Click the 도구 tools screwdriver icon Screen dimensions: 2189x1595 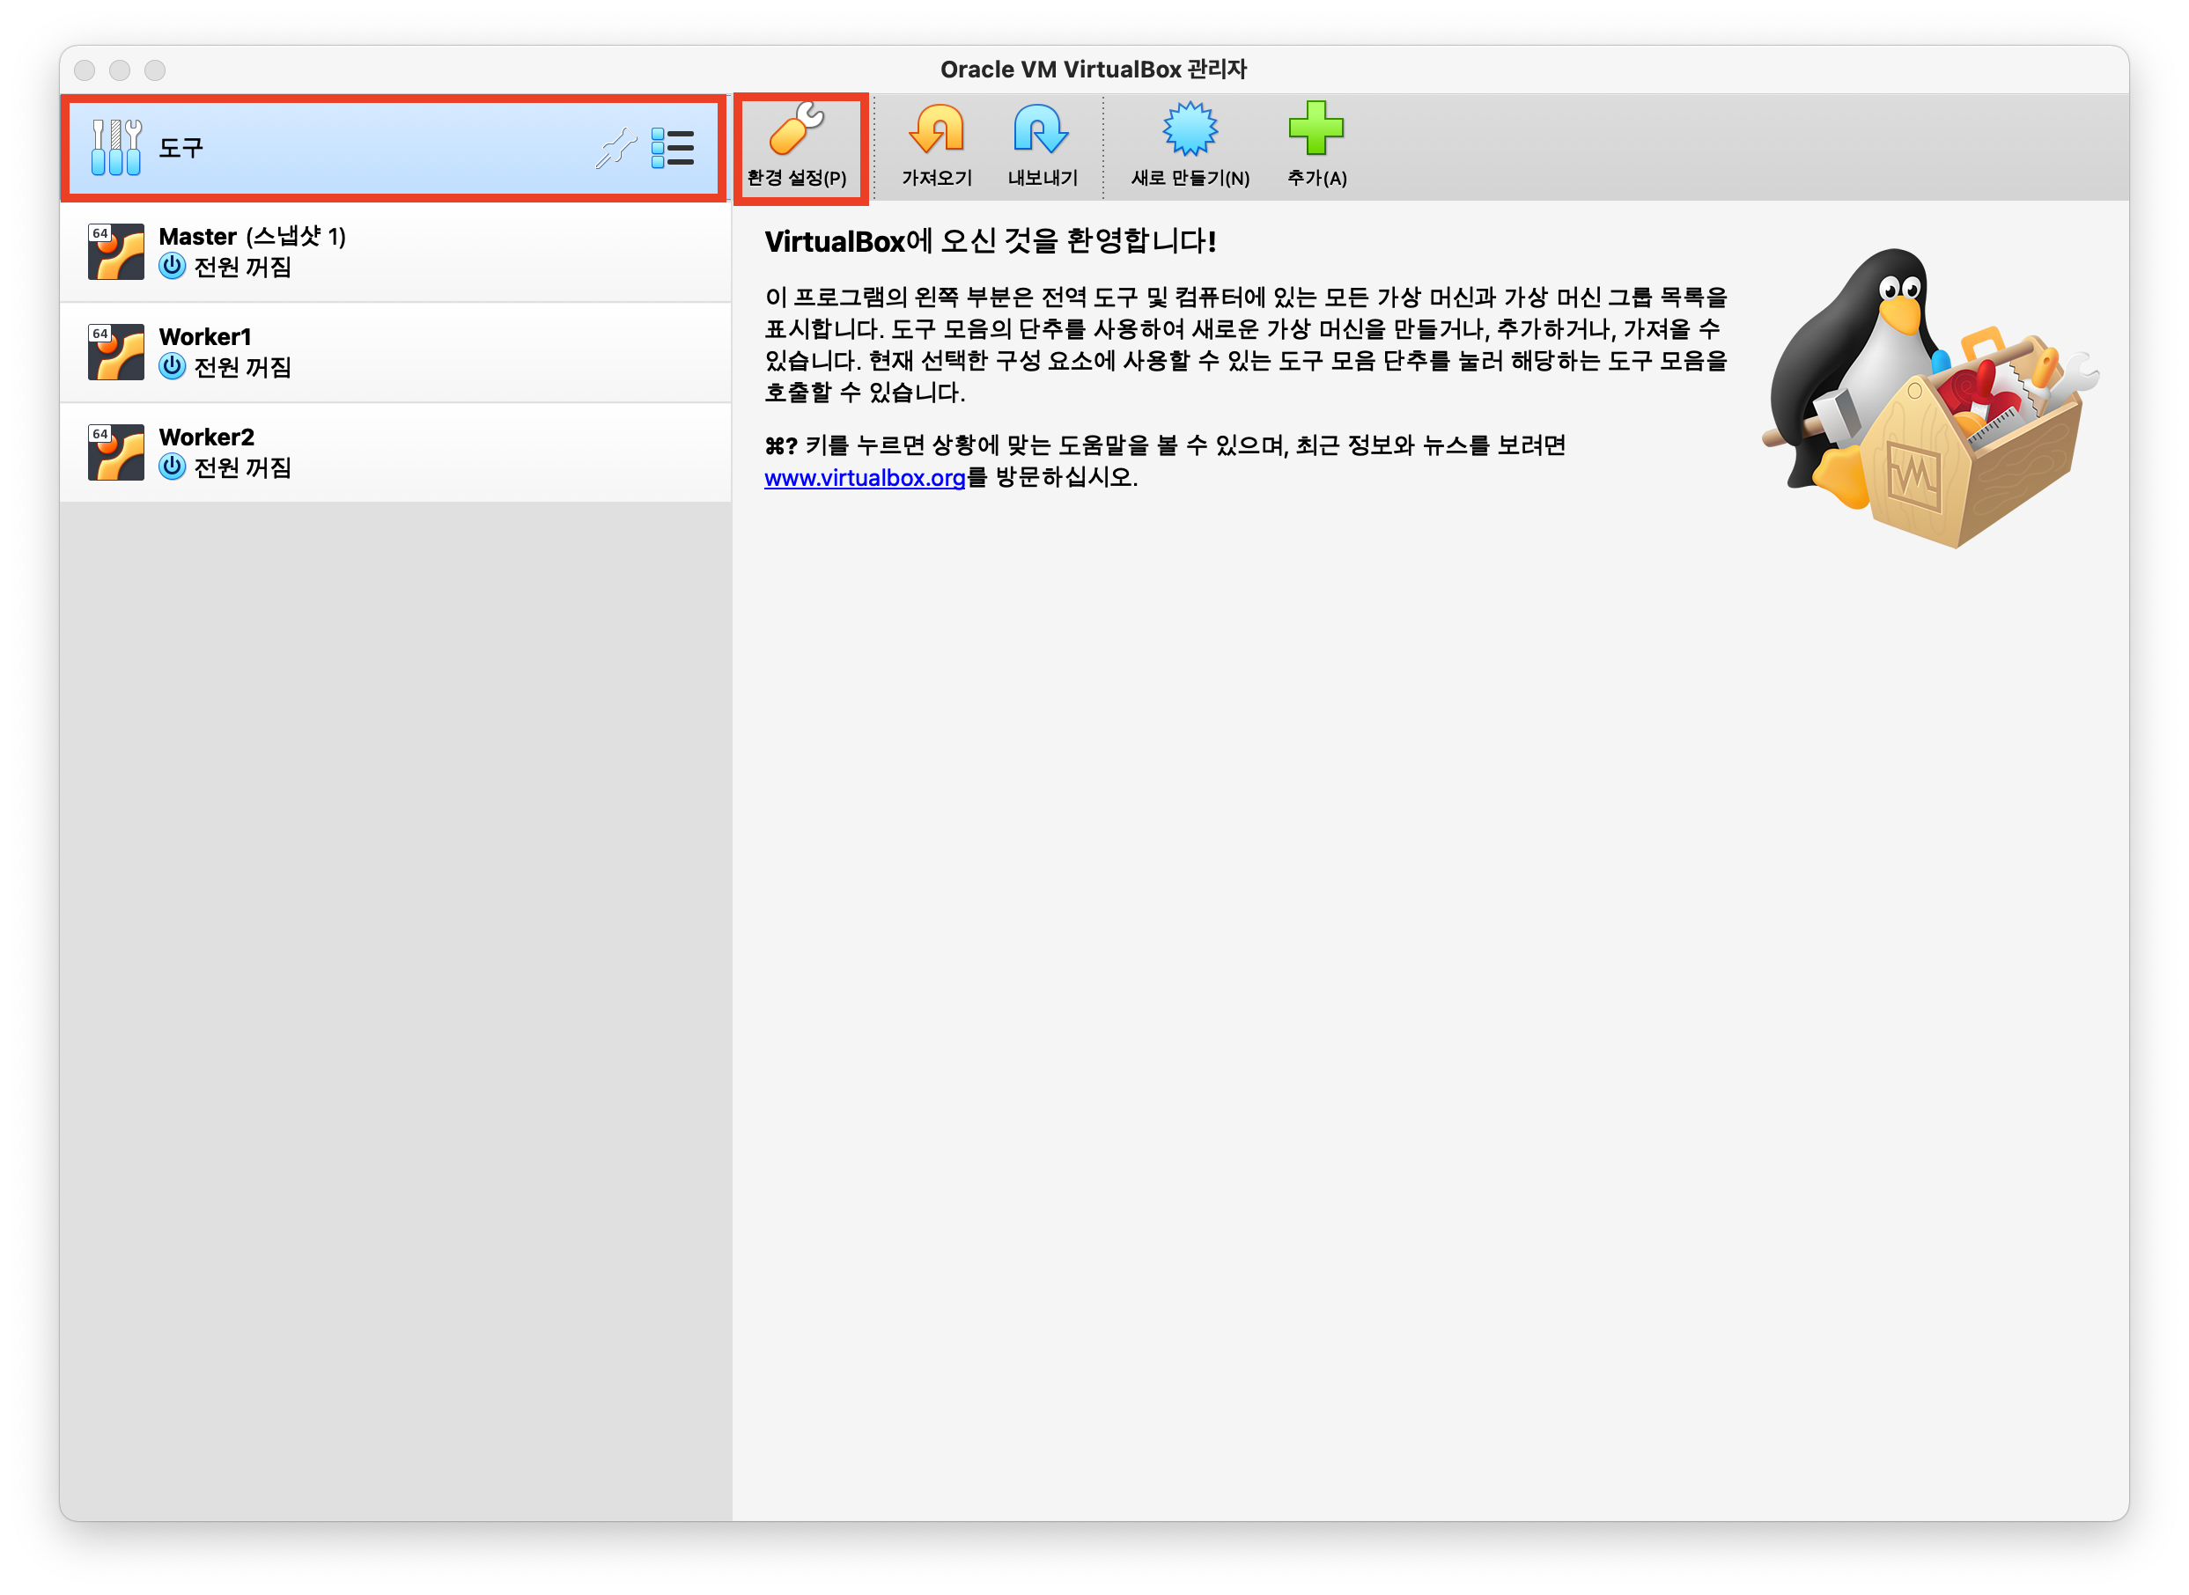(x=116, y=148)
